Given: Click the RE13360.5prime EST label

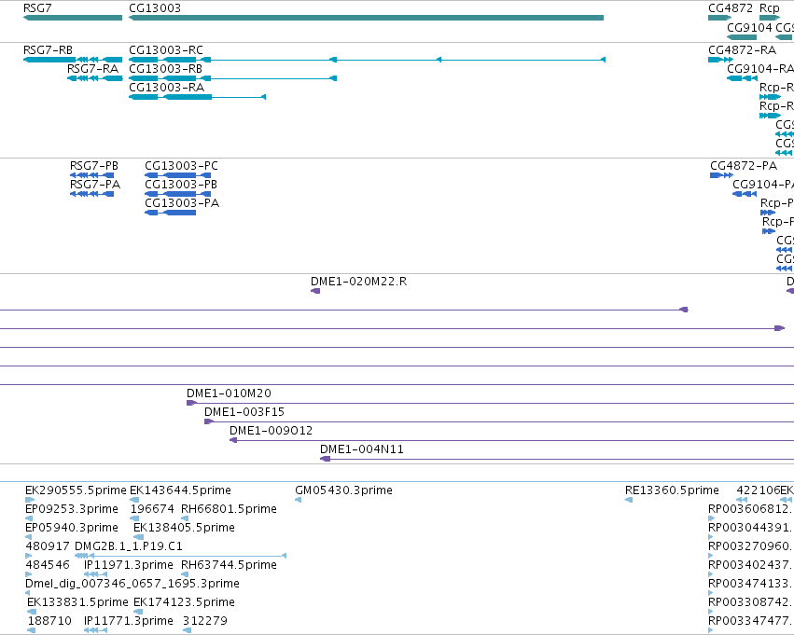Looking at the screenshot, I should [x=672, y=490].
